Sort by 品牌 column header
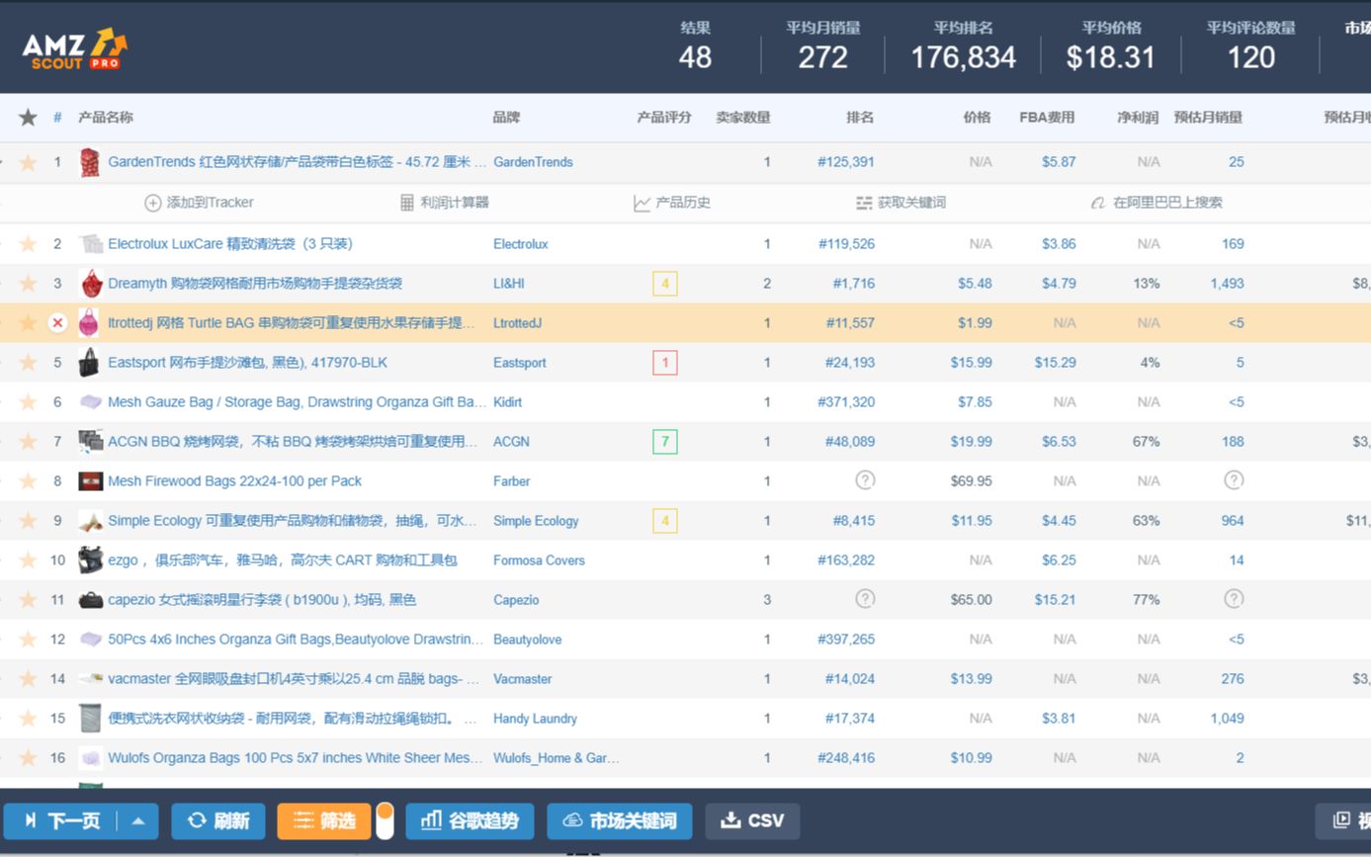Screen dimensions: 1371x857 pyautogui.click(x=506, y=118)
